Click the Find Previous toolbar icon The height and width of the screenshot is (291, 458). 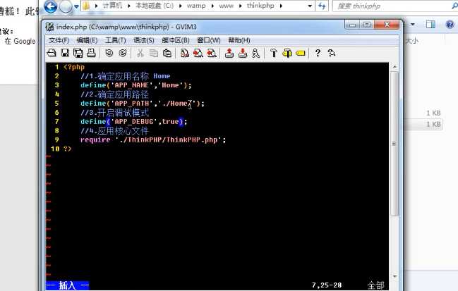(x=212, y=53)
